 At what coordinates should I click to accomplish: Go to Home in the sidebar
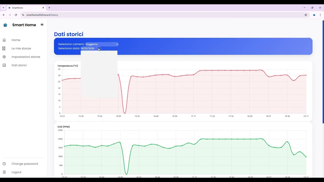tap(16, 40)
